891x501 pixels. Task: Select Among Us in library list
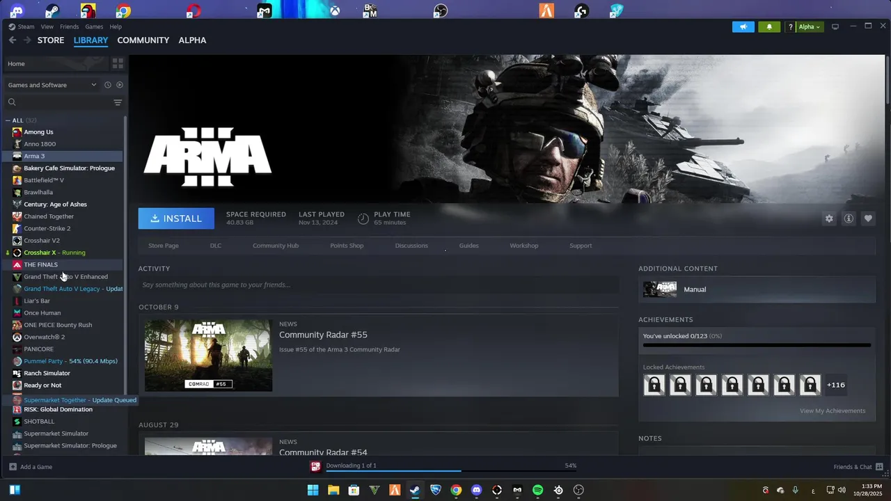click(x=63, y=132)
